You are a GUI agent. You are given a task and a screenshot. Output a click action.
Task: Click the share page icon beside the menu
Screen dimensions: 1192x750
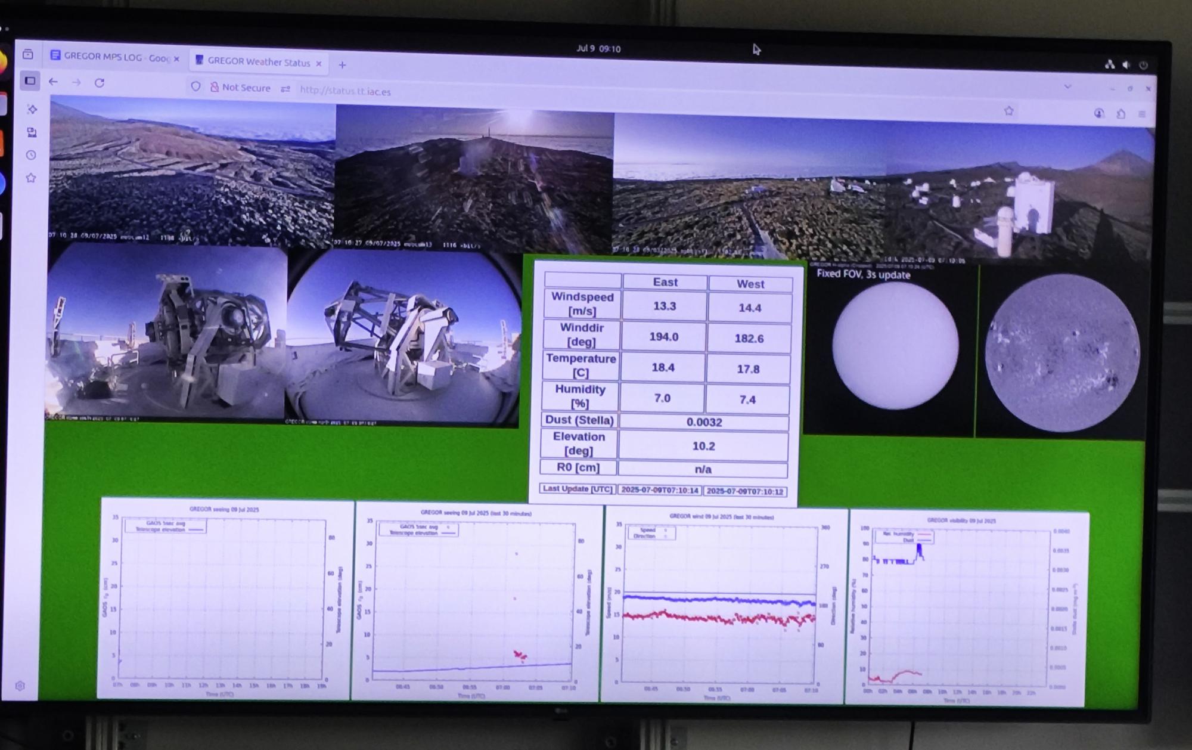pos(1120,114)
